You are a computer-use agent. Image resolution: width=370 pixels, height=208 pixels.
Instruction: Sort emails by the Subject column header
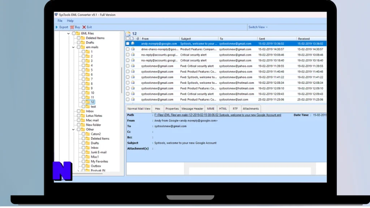pyautogui.click(x=199, y=39)
